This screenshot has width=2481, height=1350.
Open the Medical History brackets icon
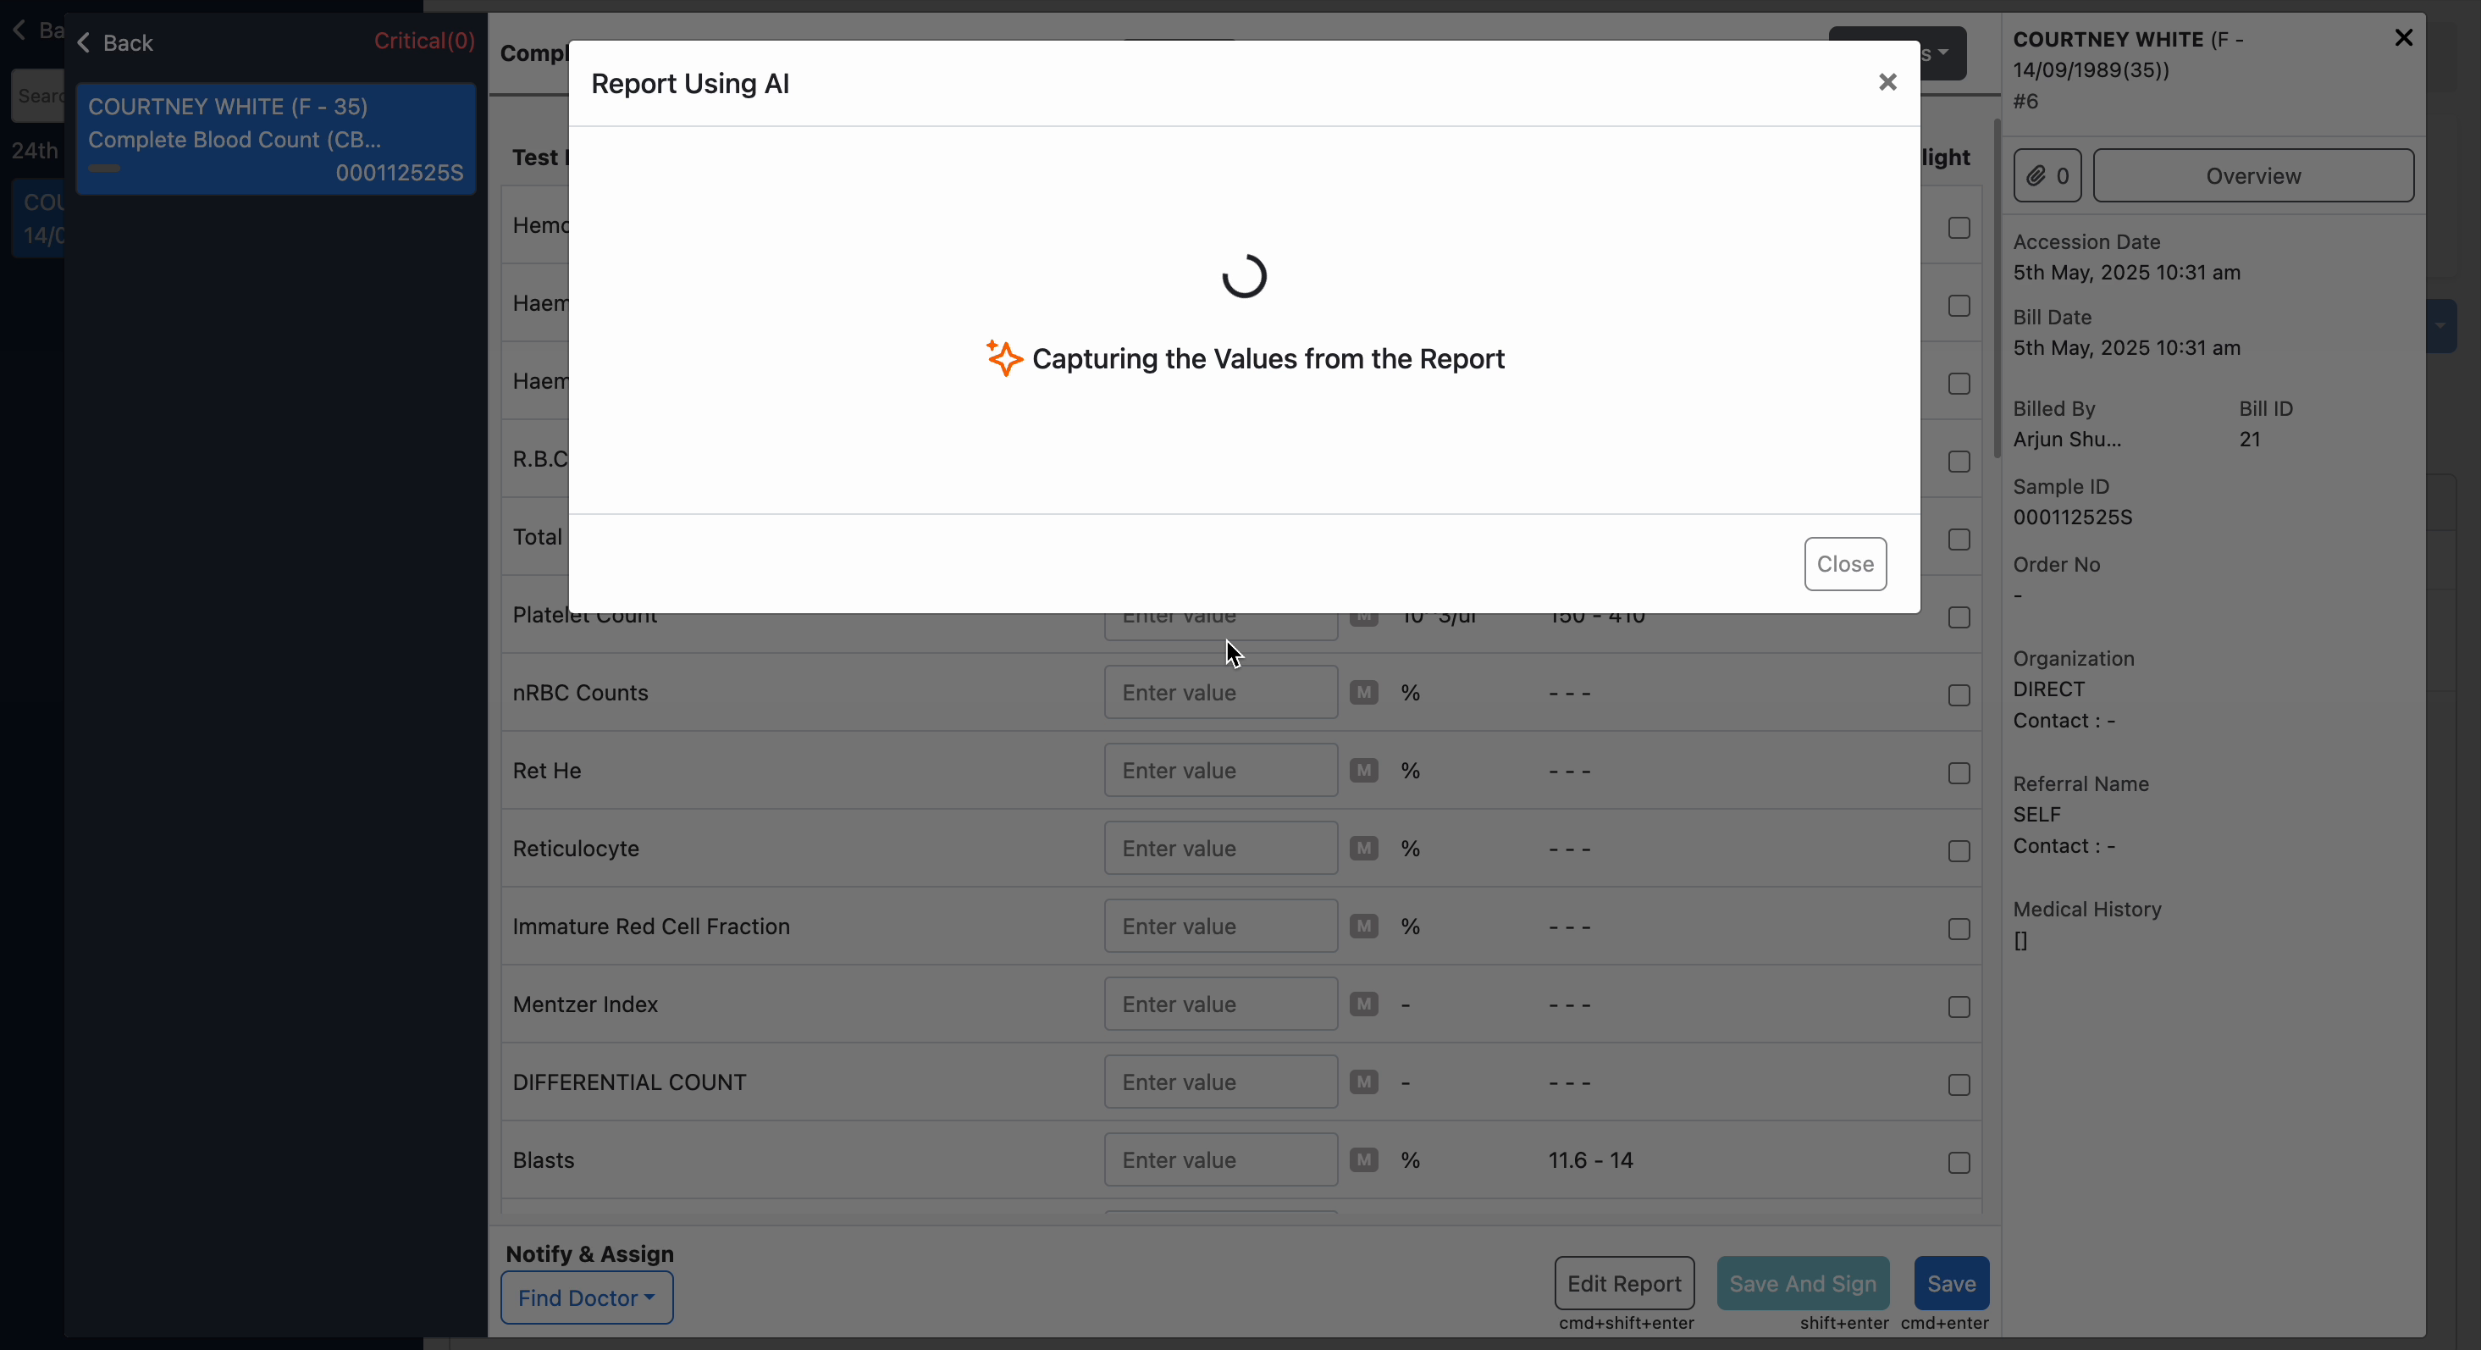(x=2021, y=942)
